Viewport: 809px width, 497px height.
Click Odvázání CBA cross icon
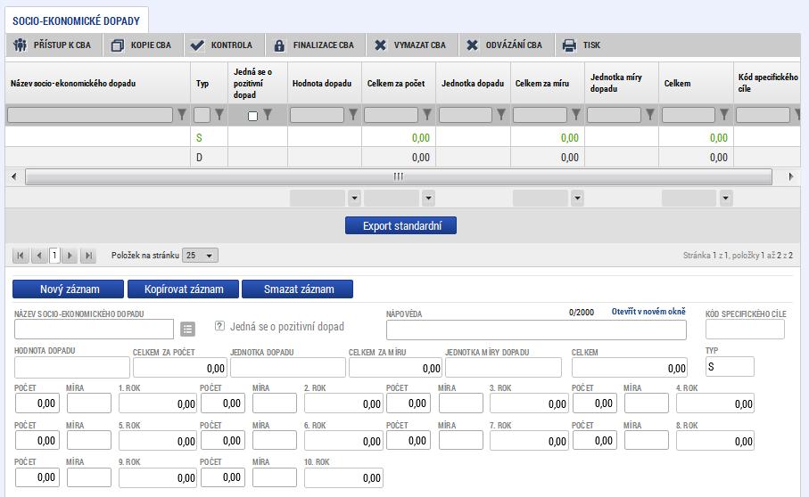pyautogui.click(x=472, y=45)
